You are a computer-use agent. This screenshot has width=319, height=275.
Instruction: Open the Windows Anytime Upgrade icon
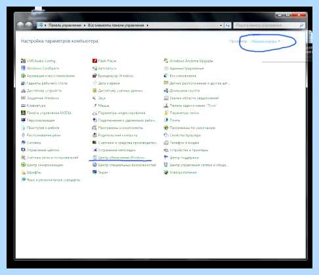[166, 61]
